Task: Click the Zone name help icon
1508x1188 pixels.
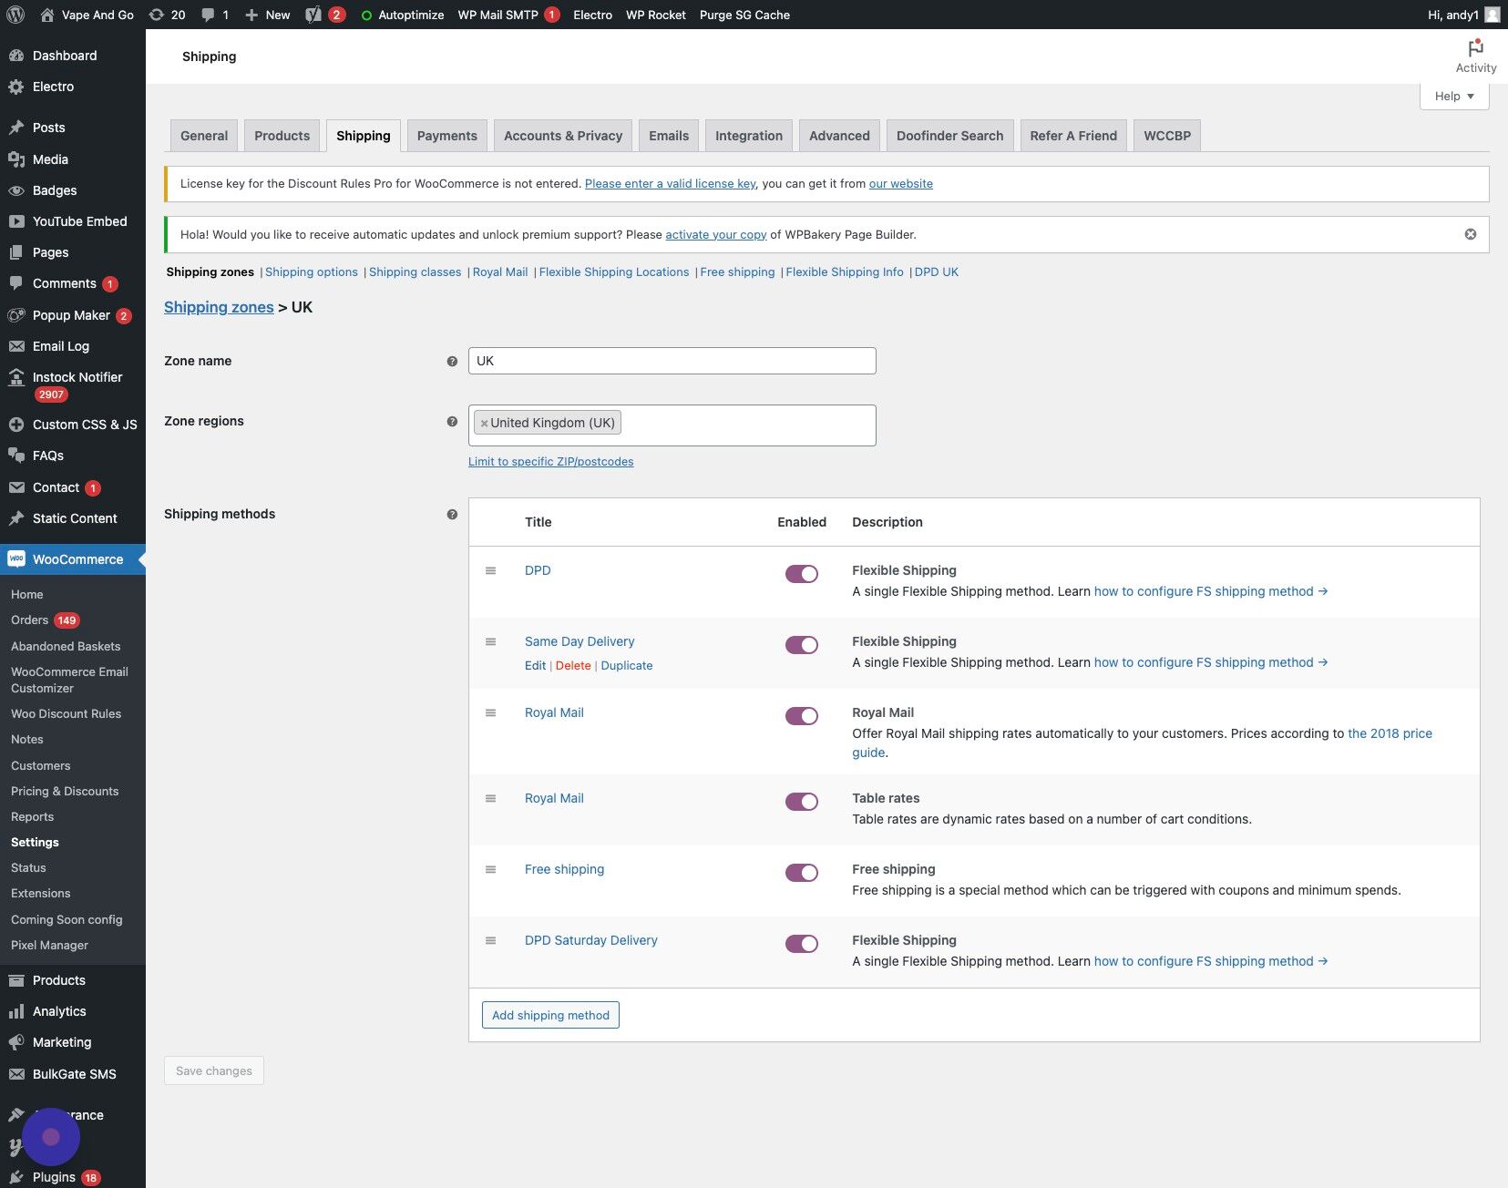Action: [452, 362]
